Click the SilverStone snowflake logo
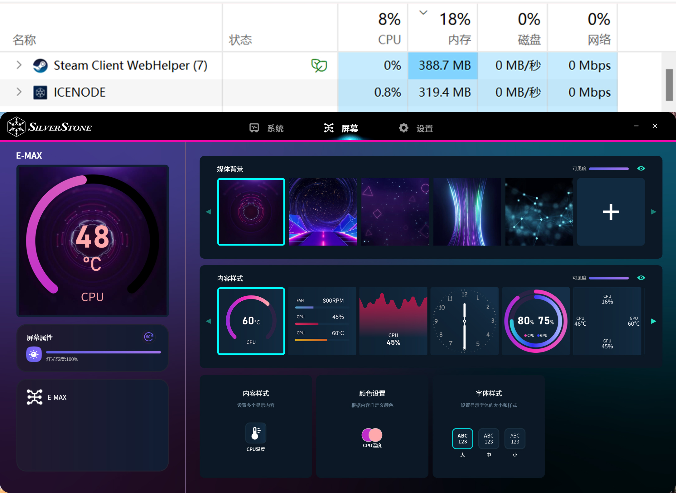676x493 pixels. point(16,127)
